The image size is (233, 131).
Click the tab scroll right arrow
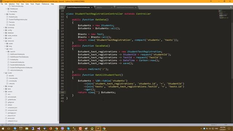(62, 7)
